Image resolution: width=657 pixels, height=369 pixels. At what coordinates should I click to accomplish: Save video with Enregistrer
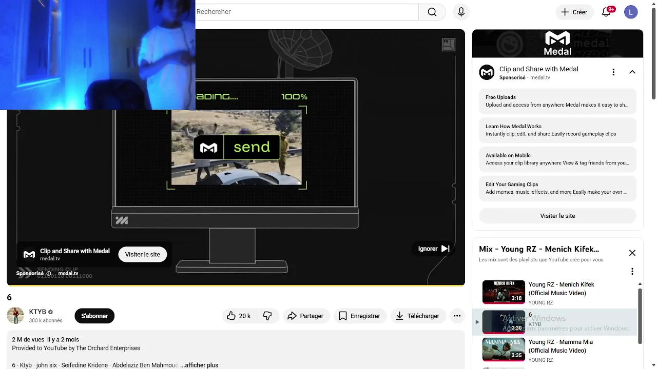click(x=359, y=316)
